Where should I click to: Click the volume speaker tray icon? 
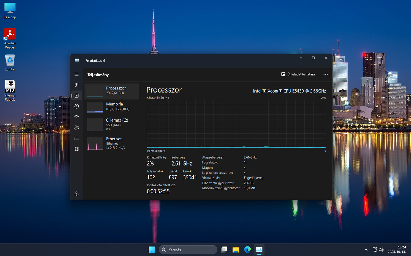[x=381, y=250]
